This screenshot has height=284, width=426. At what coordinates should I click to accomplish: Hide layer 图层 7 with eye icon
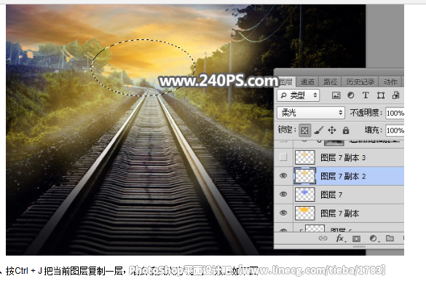(283, 194)
